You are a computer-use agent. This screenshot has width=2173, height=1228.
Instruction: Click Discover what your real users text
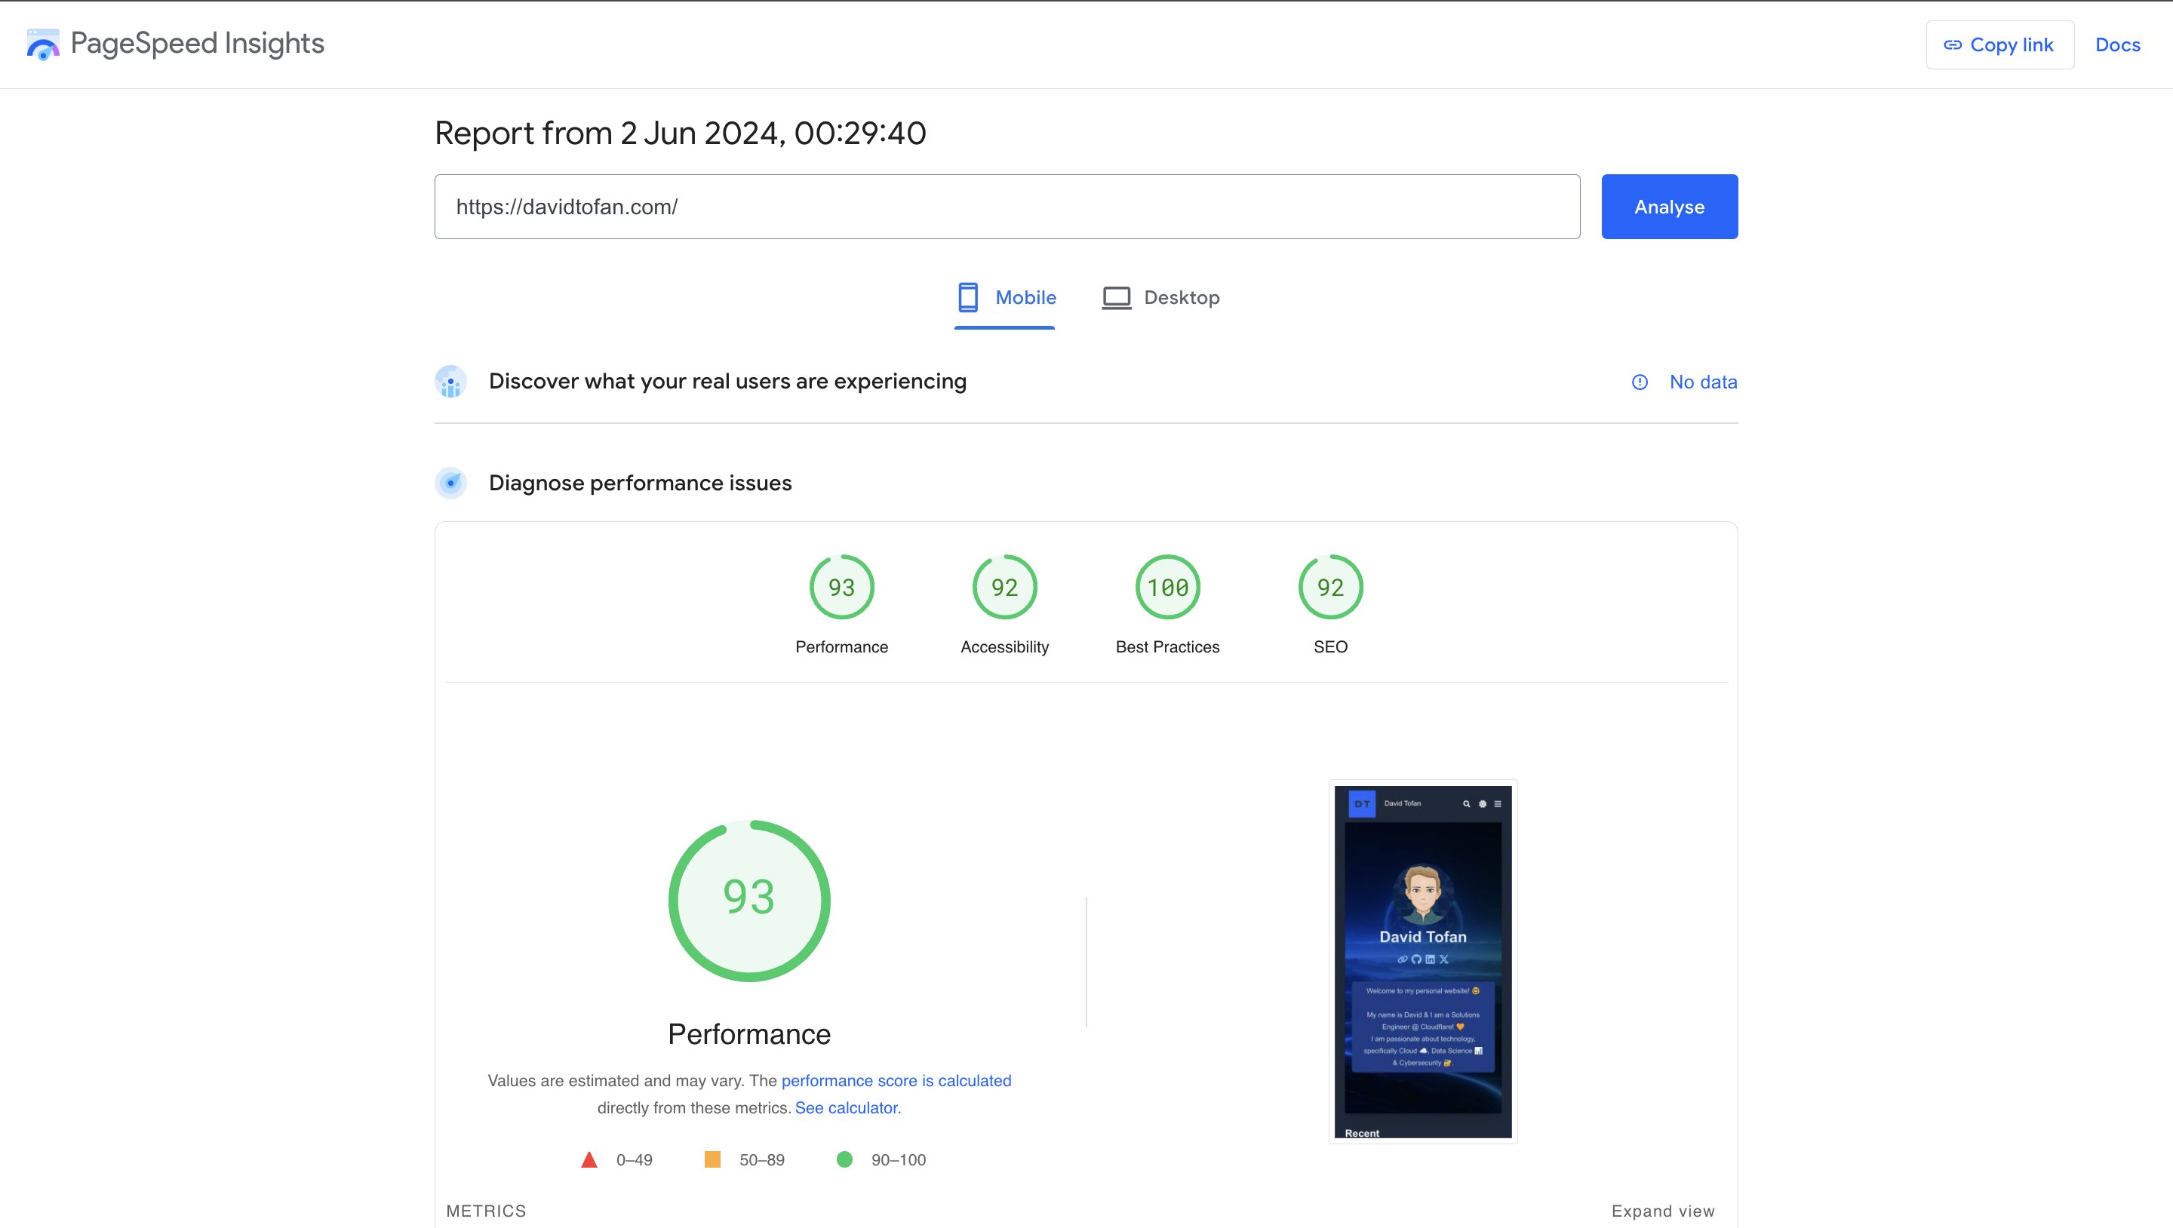pyautogui.click(x=727, y=381)
